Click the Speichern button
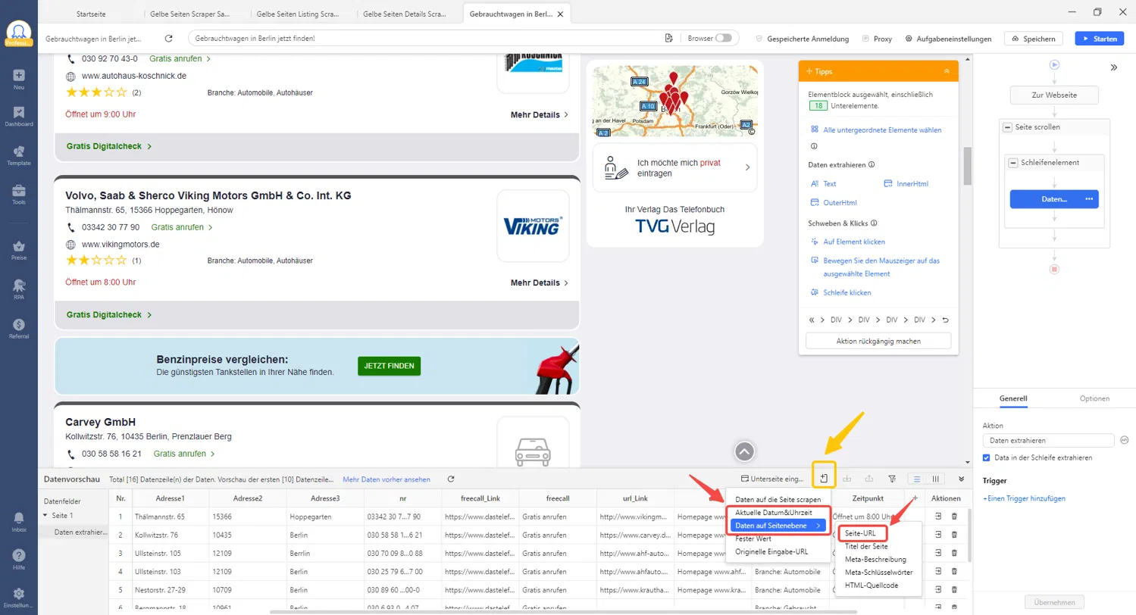1136x615 pixels. [x=1034, y=38]
